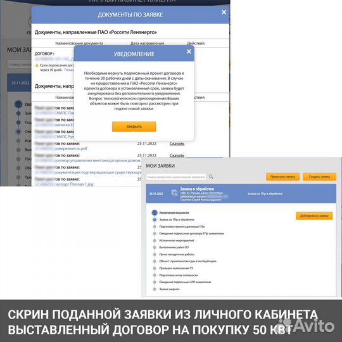
Task: Click the Действия column header in first table
Action: (196, 43)
